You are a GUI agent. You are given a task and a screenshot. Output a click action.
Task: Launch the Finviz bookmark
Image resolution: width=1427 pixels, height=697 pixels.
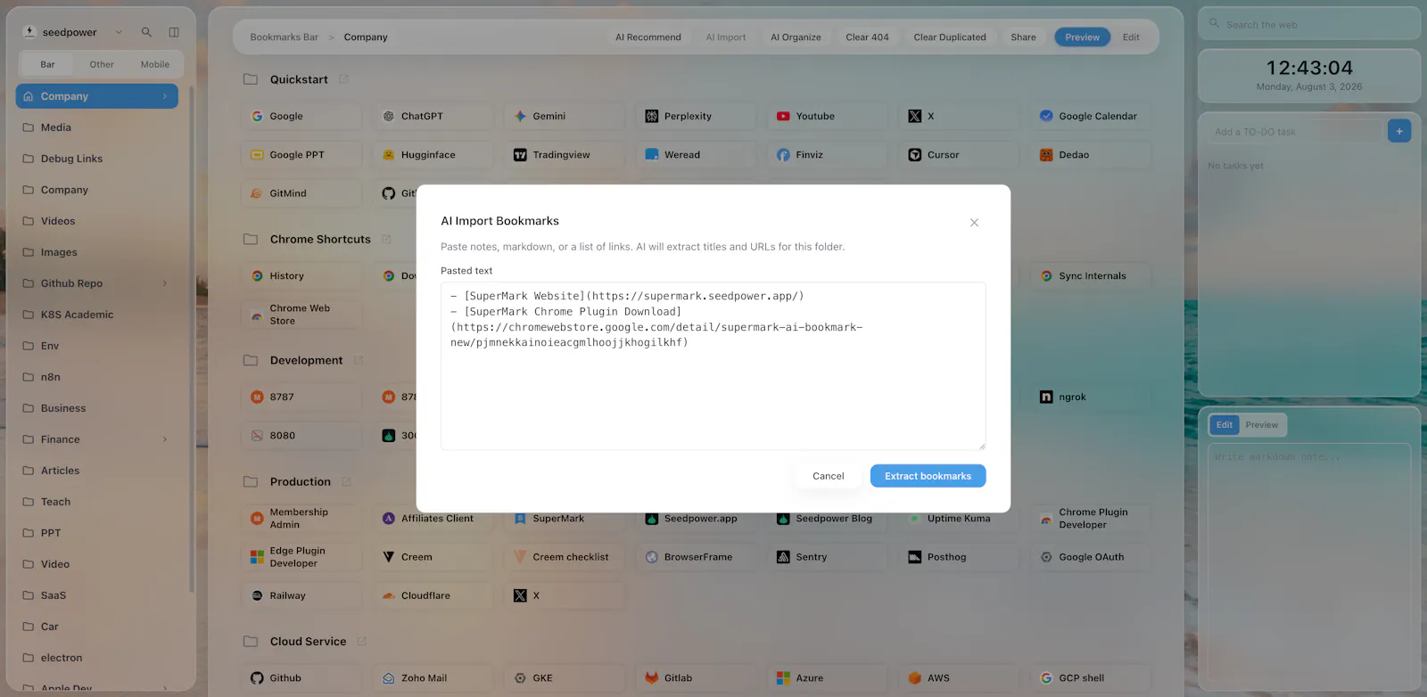[828, 155]
